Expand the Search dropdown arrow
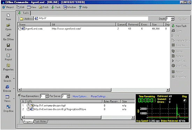This screenshot has width=192, height=130. (14, 78)
